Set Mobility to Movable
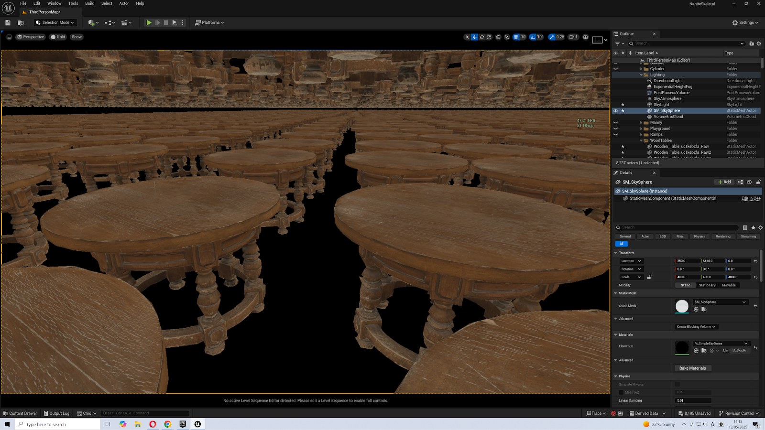Viewport: 765px width, 430px height. (729, 285)
